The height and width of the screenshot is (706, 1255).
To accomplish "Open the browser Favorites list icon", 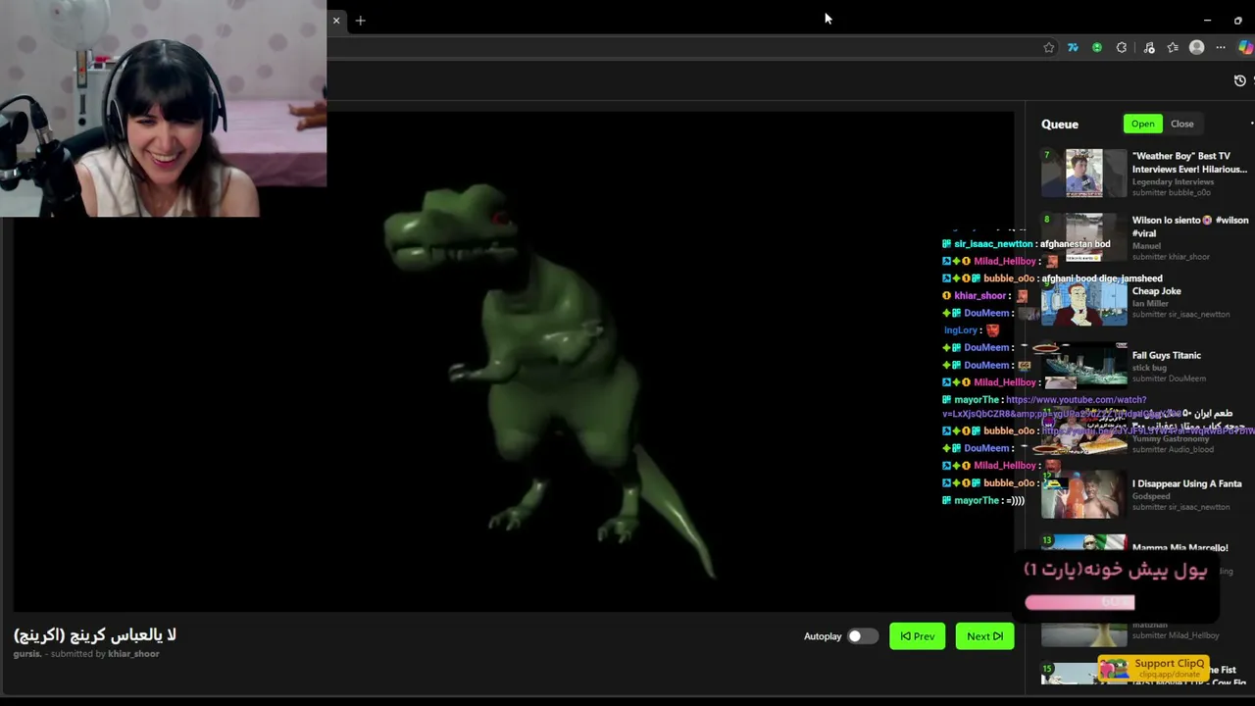I will 1173,47.
